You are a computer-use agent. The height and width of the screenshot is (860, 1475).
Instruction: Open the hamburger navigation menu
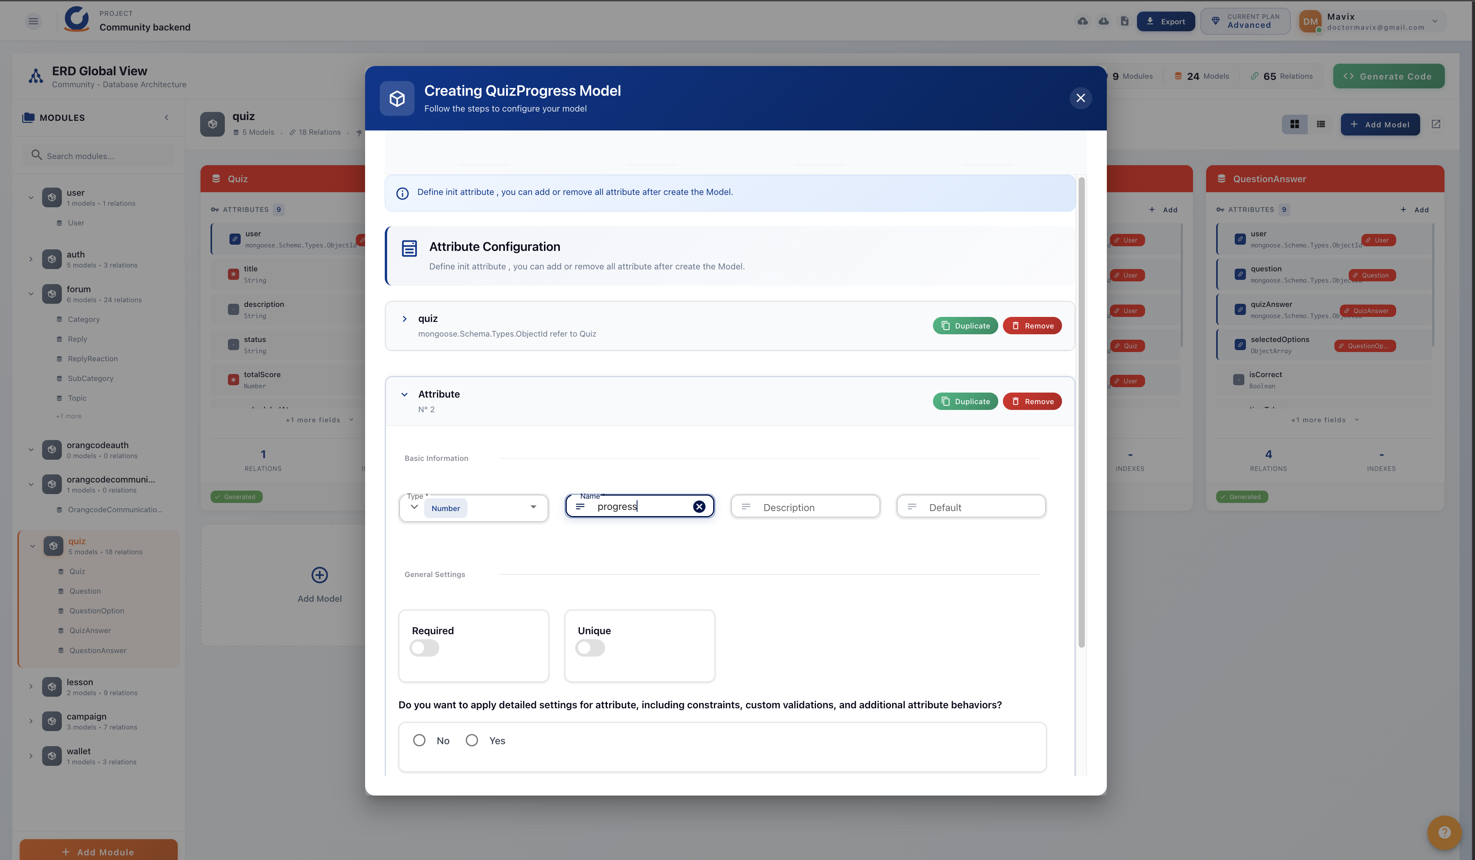[33, 21]
